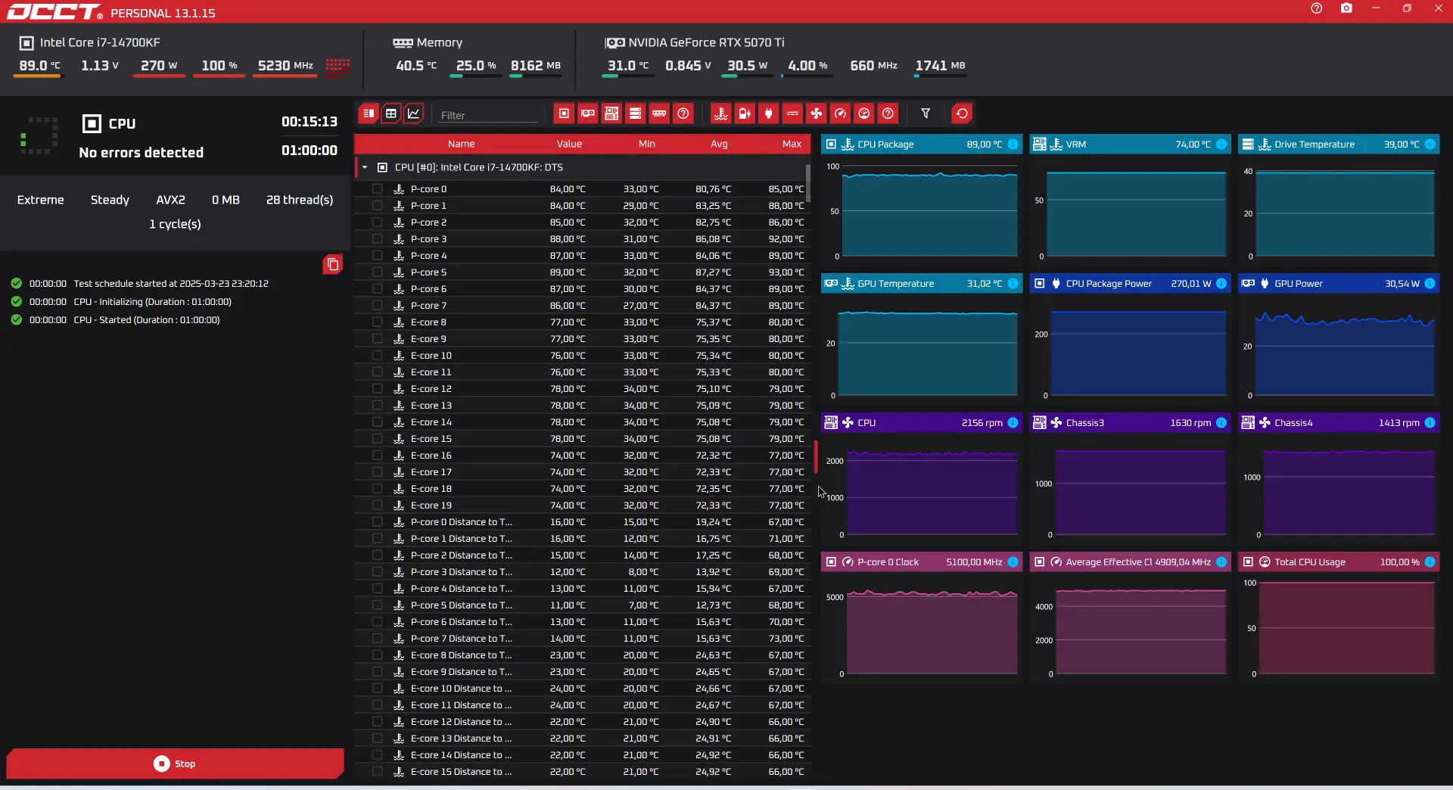Check the E-core 15 Distance to ... checkbox
Image resolution: width=1453 pixels, height=790 pixels.
tap(378, 772)
